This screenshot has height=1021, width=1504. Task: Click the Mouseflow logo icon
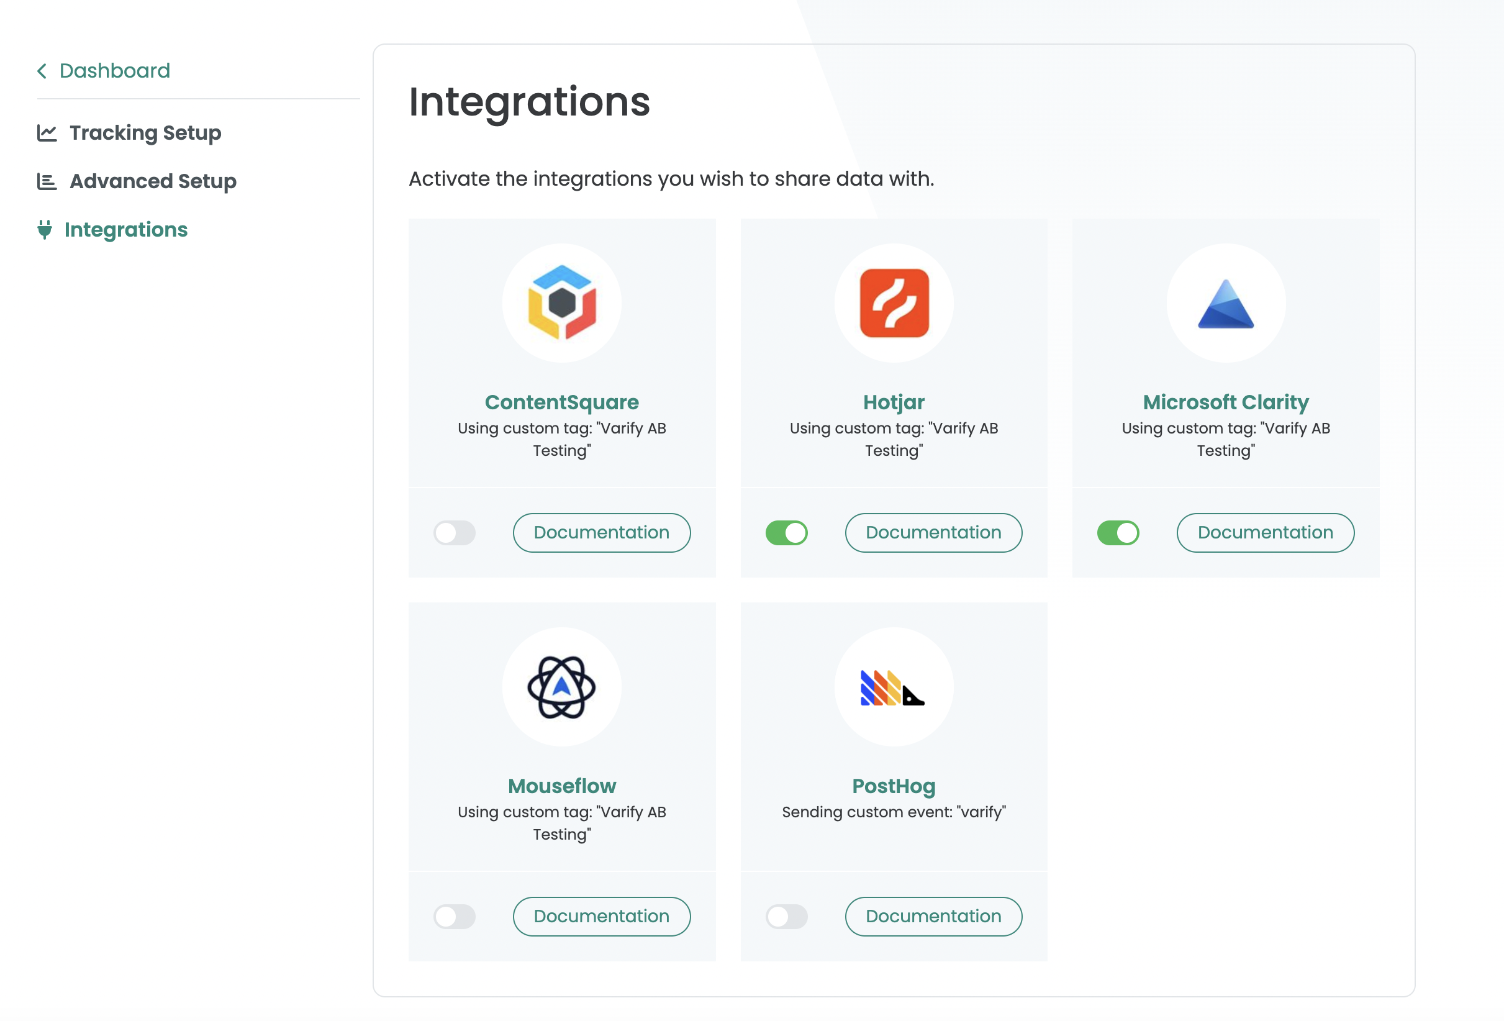(562, 686)
